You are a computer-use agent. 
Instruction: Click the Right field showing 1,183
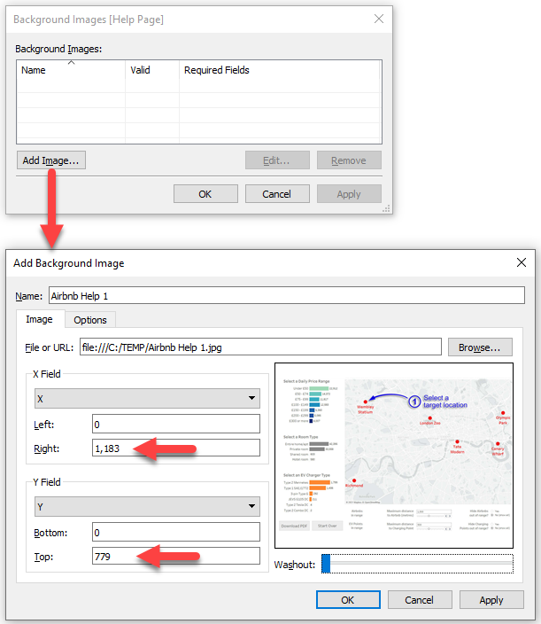coord(175,448)
